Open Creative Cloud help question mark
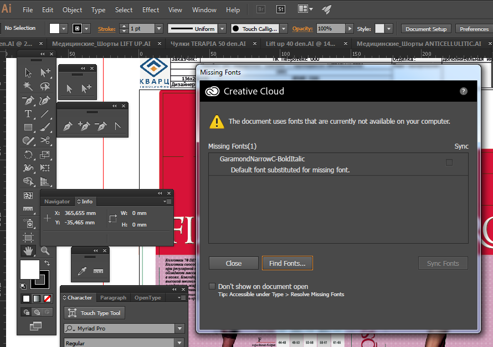Viewport: 493px width, 347px height. (x=464, y=91)
